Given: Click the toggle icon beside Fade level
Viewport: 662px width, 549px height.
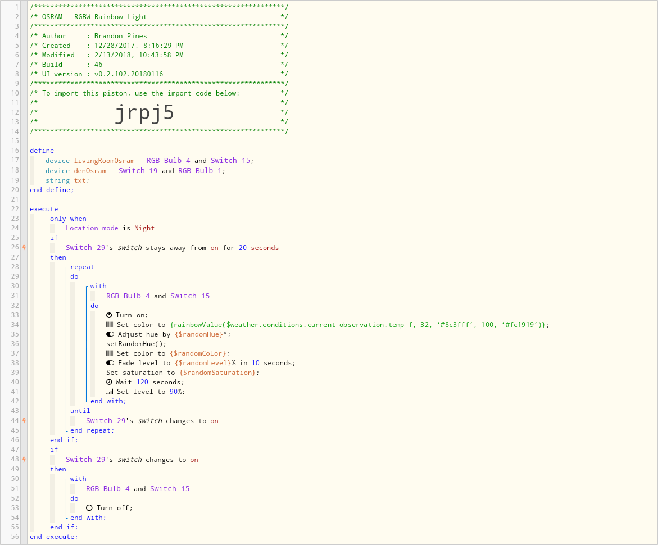Looking at the screenshot, I should 110,364.
